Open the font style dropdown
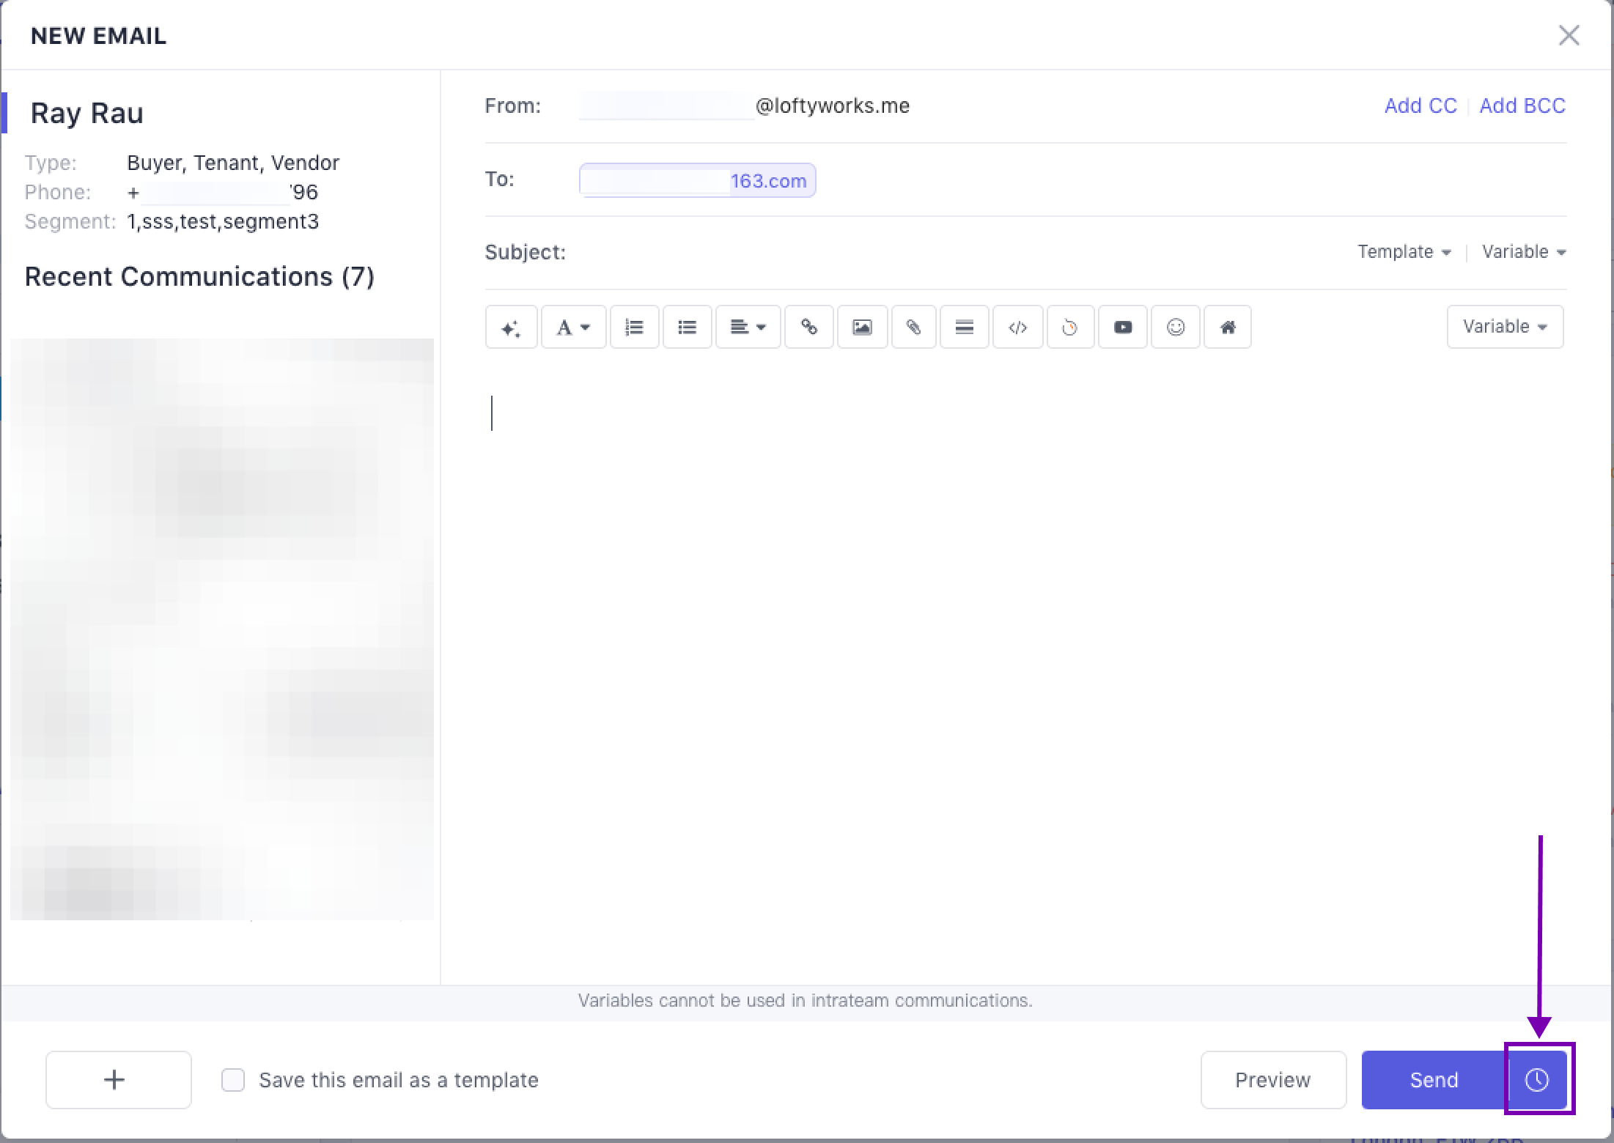Image resolution: width=1614 pixels, height=1143 pixels. coord(573,327)
